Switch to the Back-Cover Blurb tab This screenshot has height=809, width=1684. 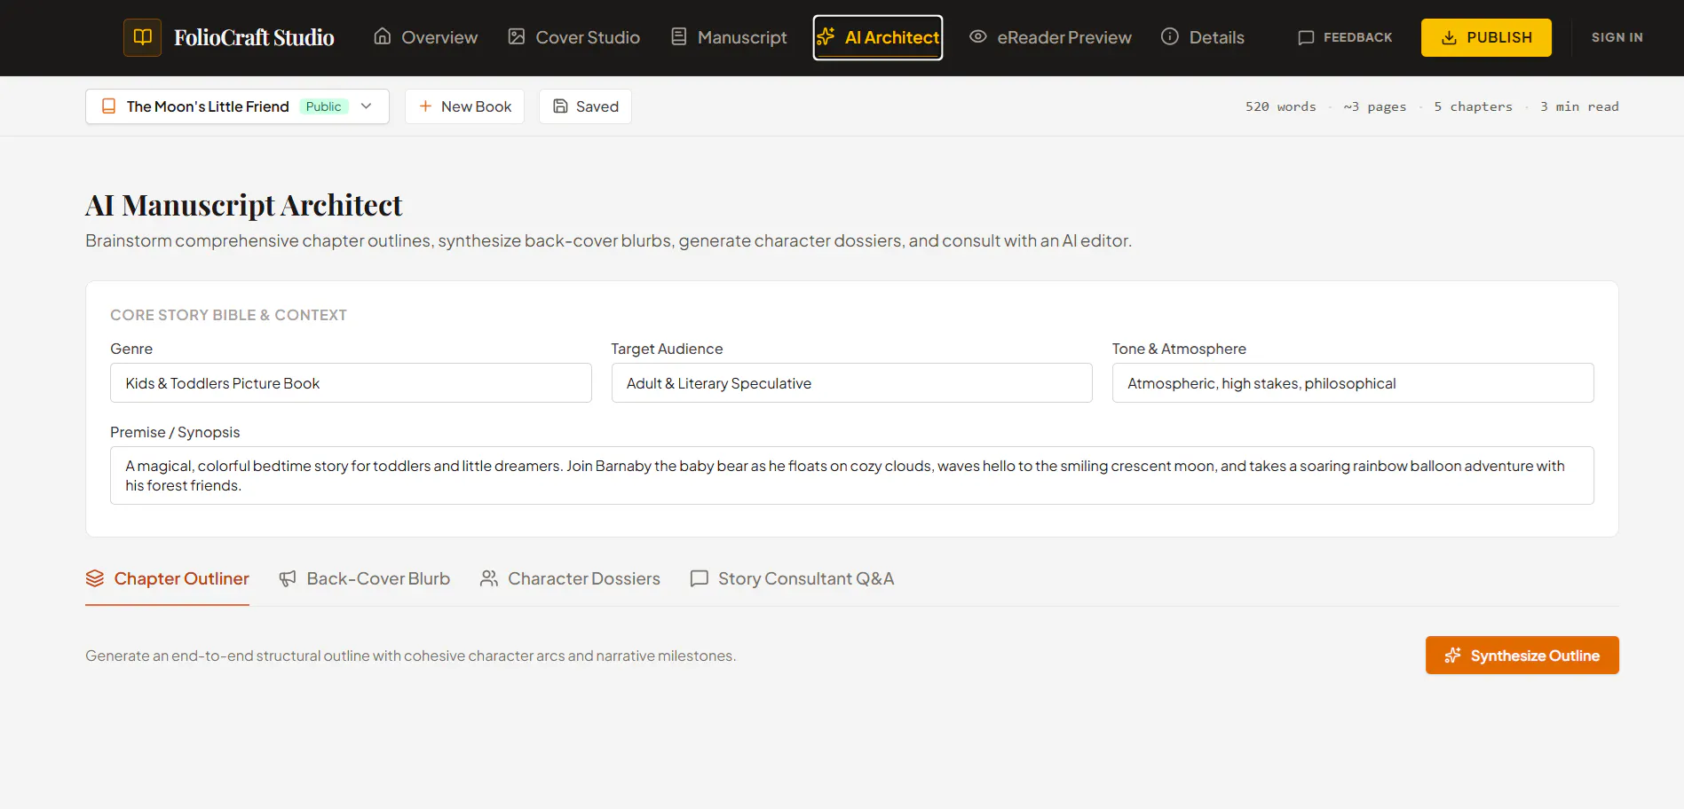tap(364, 579)
